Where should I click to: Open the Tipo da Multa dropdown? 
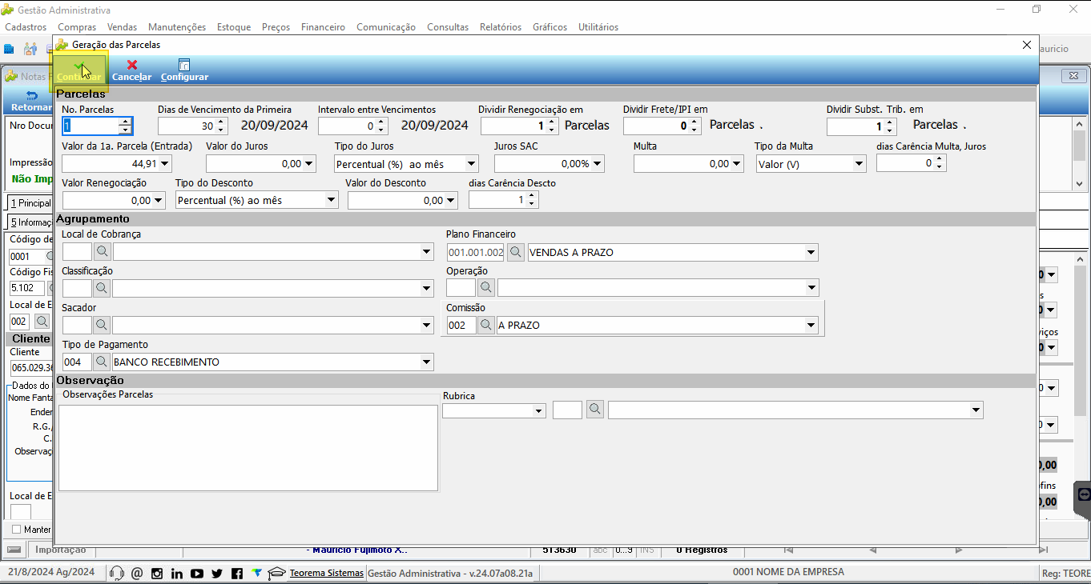click(x=859, y=164)
